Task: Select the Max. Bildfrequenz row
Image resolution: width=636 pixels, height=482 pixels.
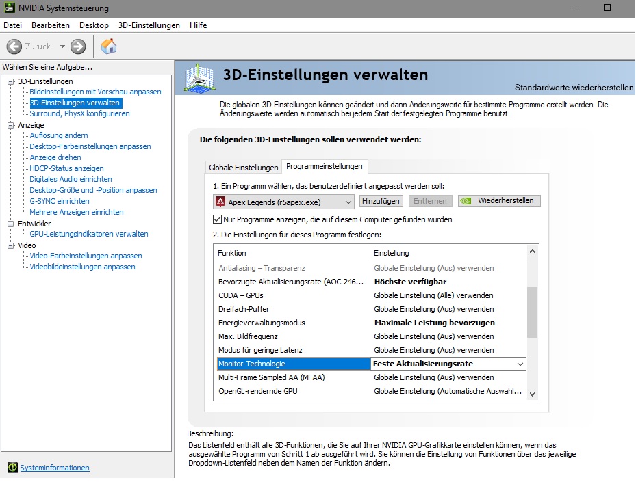Action: [x=371, y=336]
